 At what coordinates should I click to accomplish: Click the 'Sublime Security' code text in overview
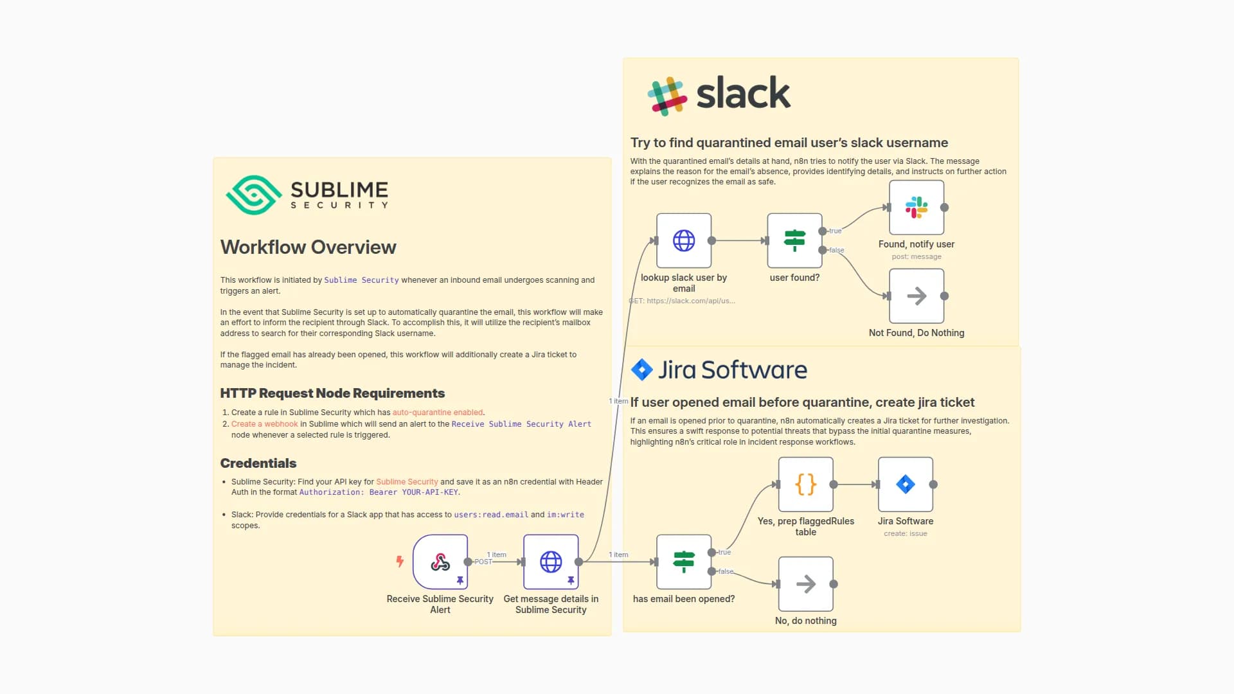[361, 280]
